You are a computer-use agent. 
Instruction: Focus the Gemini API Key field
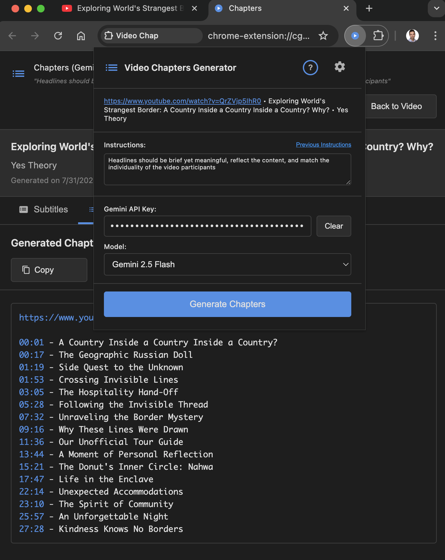(x=208, y=226)
